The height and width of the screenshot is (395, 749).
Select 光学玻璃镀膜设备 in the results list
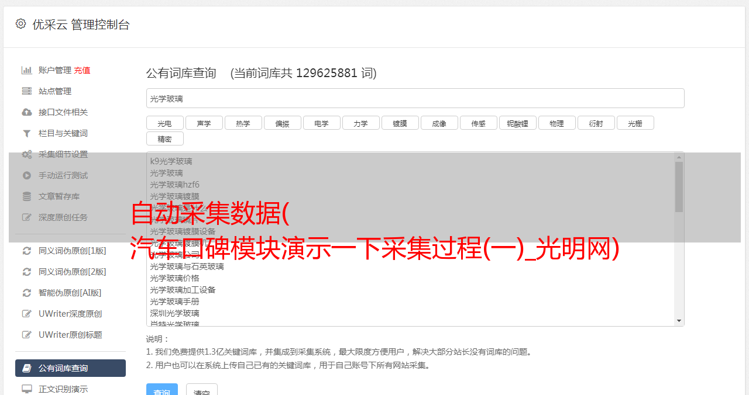pyautogui.click(x=183, y=231)
